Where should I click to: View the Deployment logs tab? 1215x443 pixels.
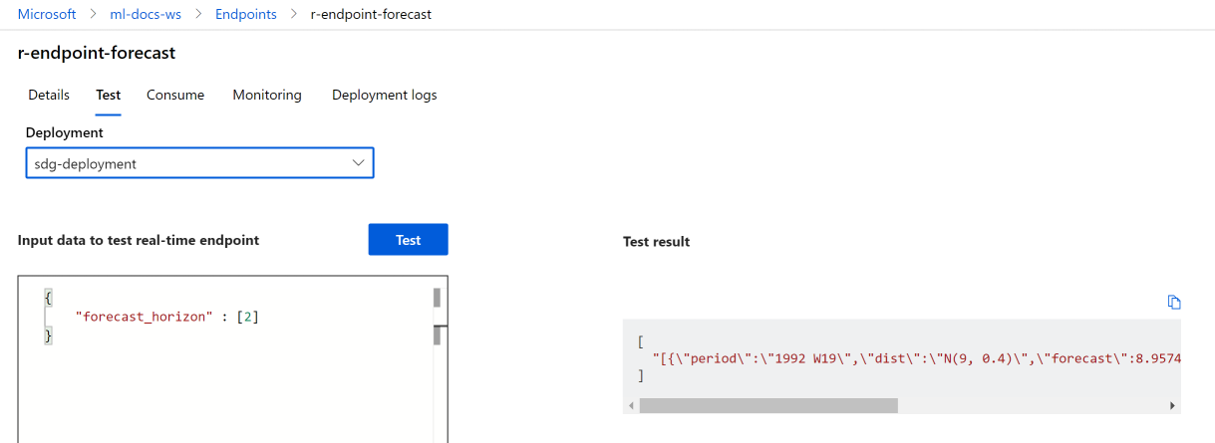point(384,96)
